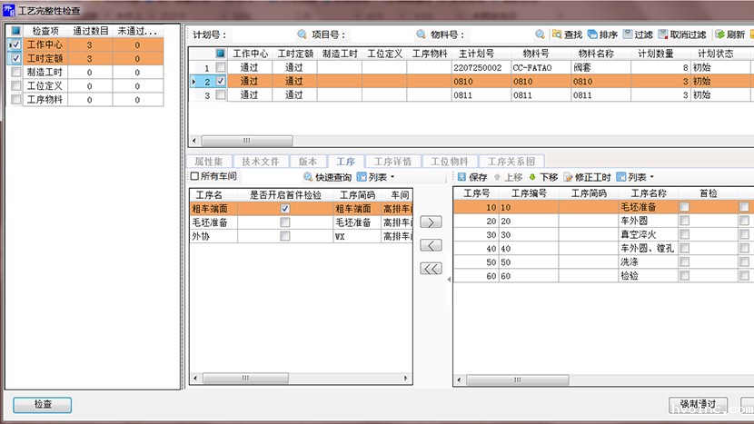This screenshot has height=424, width=754.
Task: Click horizontal scrollbar thumb of plan grid
Action: 247,141
